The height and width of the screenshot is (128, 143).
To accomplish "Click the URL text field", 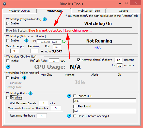I will 105,101.
